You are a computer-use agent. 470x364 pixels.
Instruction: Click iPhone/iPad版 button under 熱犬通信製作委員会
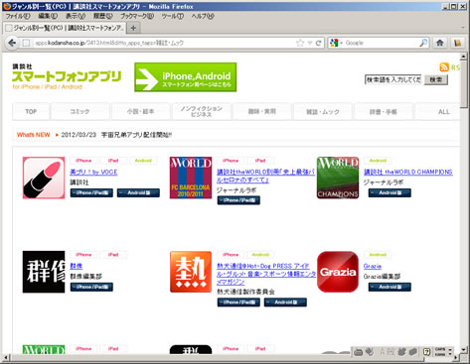coord(238,303)
